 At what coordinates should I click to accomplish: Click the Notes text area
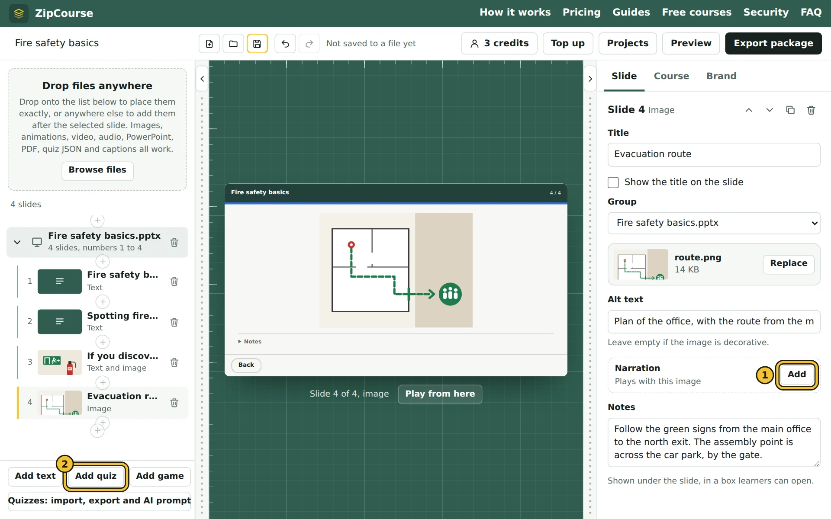point(714,442)
